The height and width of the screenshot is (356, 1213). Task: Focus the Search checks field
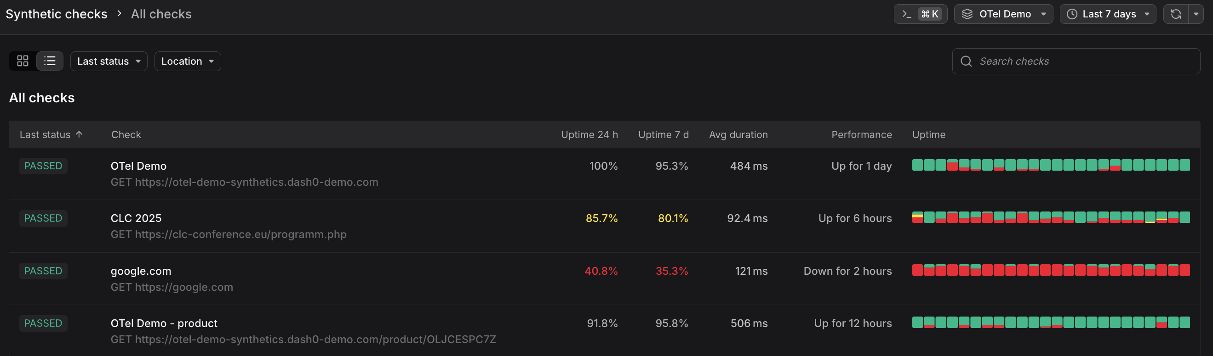click(1076, 61)
